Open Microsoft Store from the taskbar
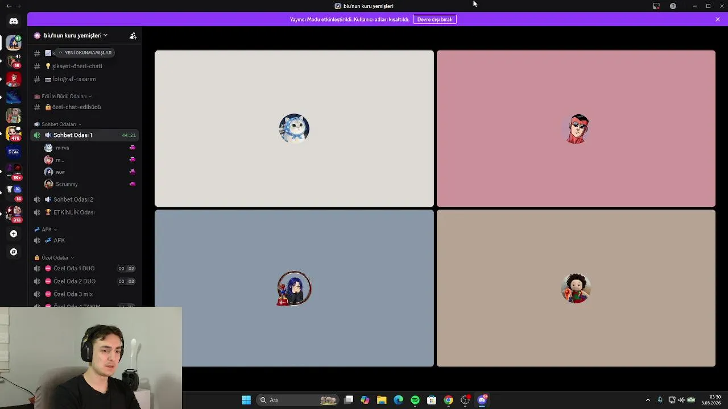Viewport: 728px width, 409px height. [432, 400]
